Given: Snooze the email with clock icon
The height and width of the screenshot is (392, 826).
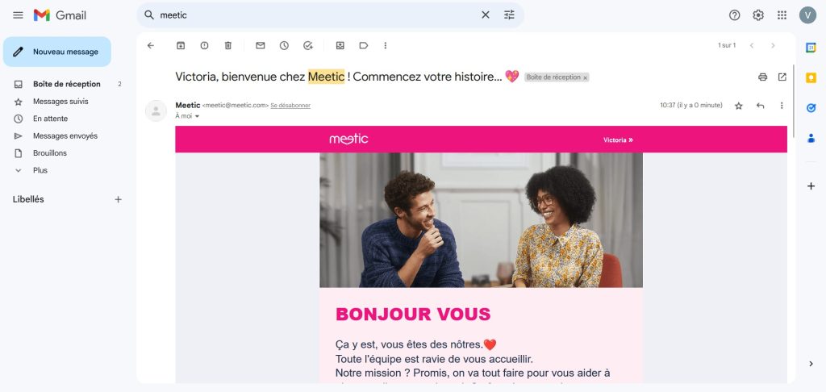Looking at the screenshot, I should tap(284, 45).
